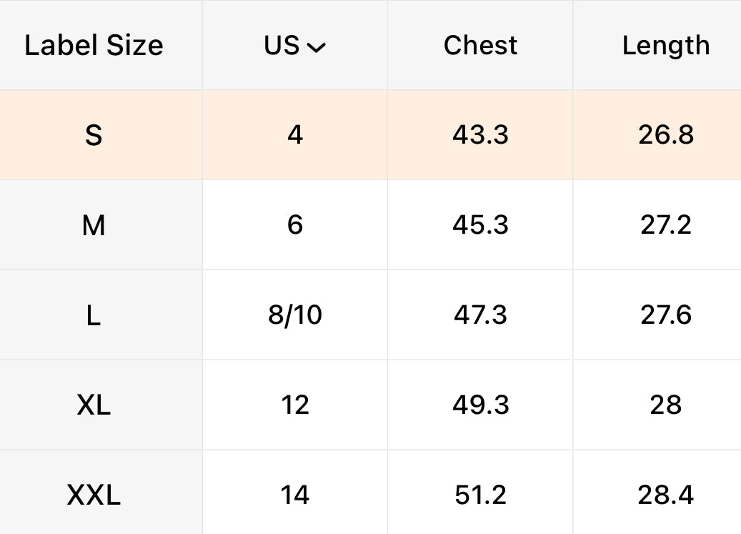Select the L label size row
The height and width of the screenshot is (534, 741).
point(94,315)
